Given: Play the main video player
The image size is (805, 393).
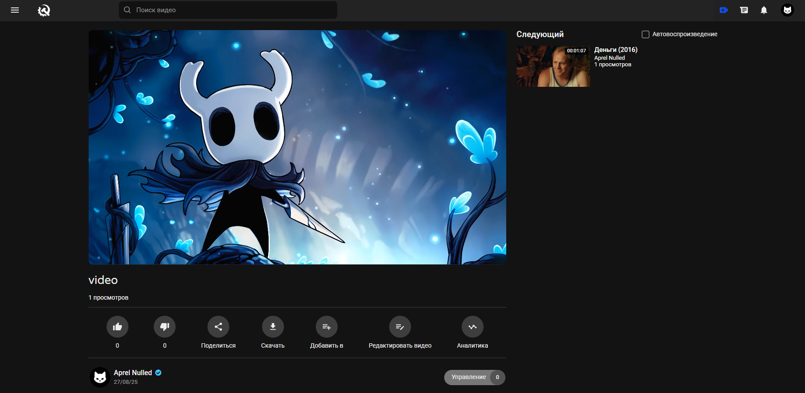Looking at the screenshot, I should click(x=297, y=147).
